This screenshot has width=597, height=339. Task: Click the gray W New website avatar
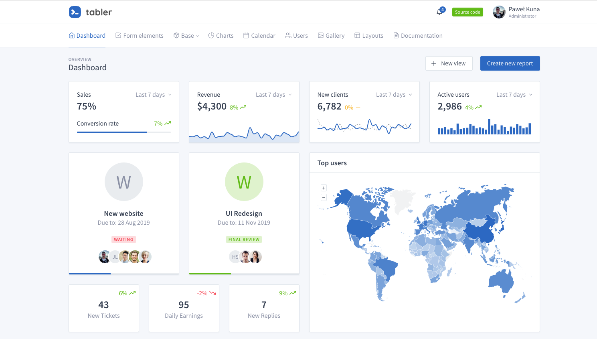point(123,182)
